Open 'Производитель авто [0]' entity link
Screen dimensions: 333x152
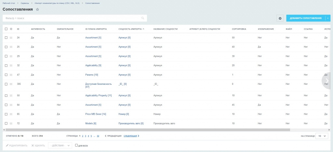click(131, 123)
